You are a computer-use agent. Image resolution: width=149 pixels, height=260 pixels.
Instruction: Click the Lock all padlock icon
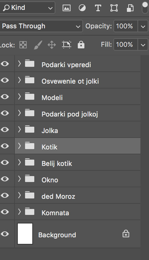[x=81, y=45]
